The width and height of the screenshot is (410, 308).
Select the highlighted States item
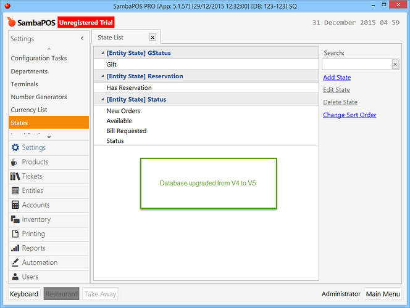(x=49, y=123)
